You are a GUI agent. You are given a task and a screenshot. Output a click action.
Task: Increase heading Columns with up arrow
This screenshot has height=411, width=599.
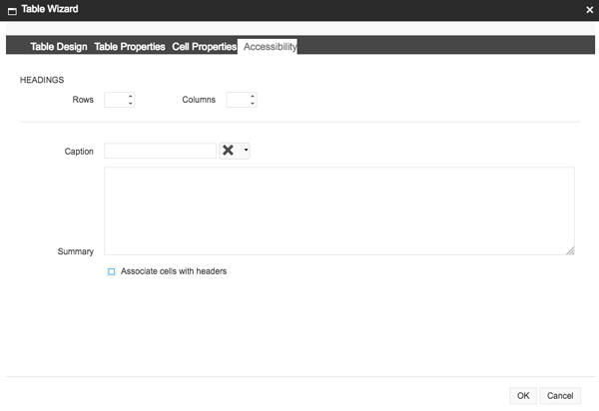click(253, 97)
